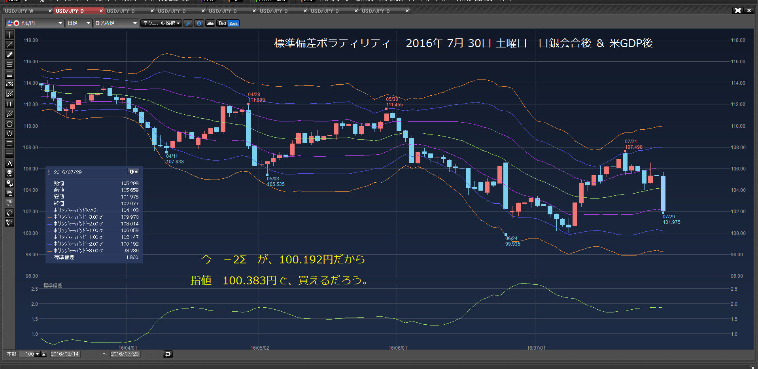Click the ボリンジャーバンド-3.00σ 98.236 row
The width and height of the screenshot is (758, 369).
pyautogui.click(x=94, y=250)
